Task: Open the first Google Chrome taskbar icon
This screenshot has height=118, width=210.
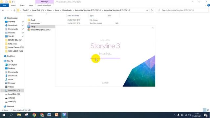Action: coord(34,115)
